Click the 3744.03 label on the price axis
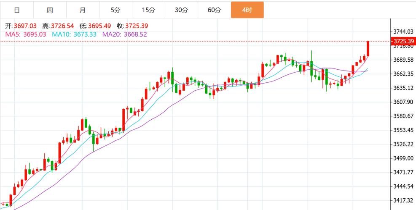The height and width of the screenshot is (210, 416). [403, 32]
